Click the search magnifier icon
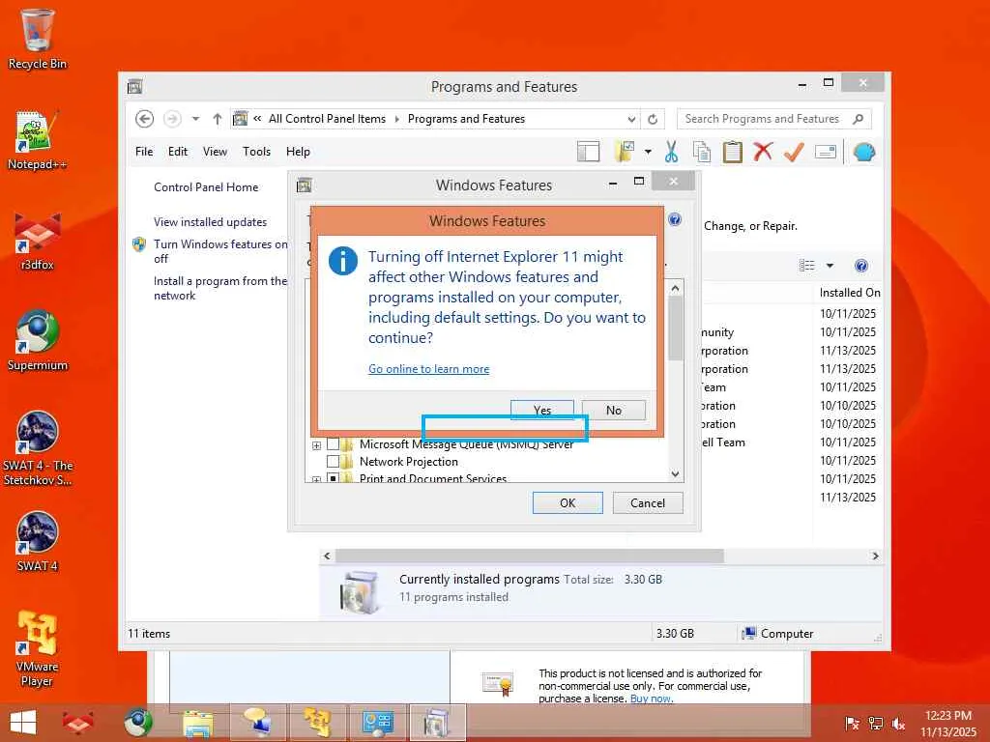990x742 pixels. [x=858, y=119]
